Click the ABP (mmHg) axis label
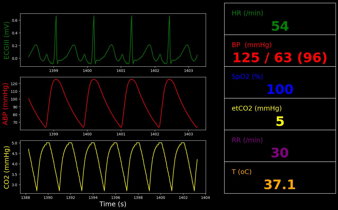The height and width of the screenshot is (210, 338). pyautogui.click(x=6, y=104)
